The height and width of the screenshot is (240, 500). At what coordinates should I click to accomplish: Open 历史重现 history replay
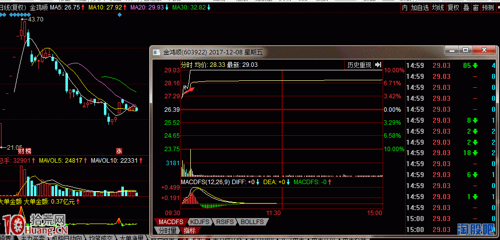359,65
